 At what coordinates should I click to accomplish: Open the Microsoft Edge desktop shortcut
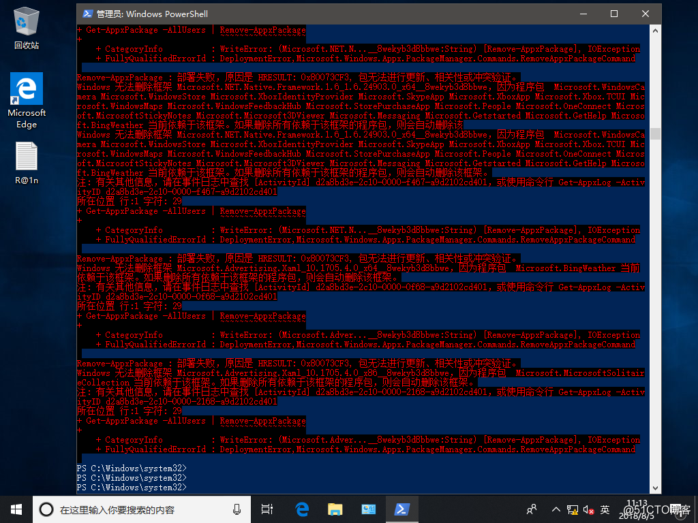[27, 101]
